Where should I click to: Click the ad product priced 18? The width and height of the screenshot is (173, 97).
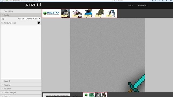click(77, 13)
